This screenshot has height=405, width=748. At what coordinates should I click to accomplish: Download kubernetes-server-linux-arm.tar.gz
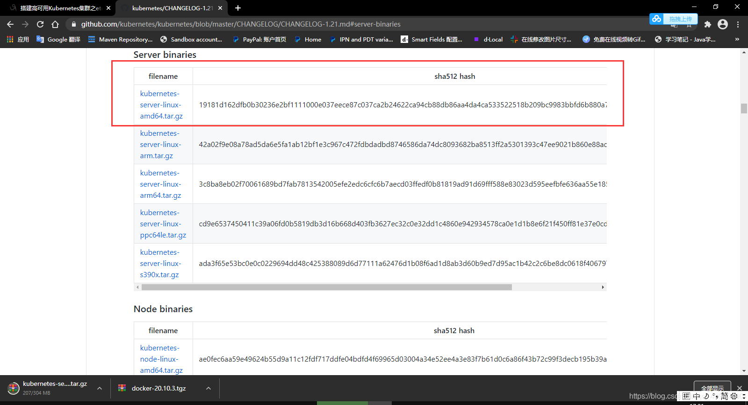pyautogui.click(x=160, y=145)
